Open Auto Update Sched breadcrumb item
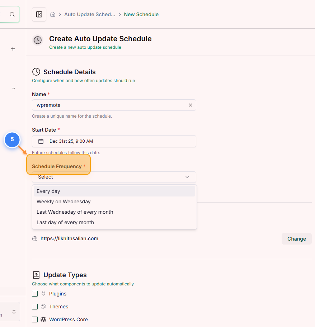315x327 pixels. point(90,14)
